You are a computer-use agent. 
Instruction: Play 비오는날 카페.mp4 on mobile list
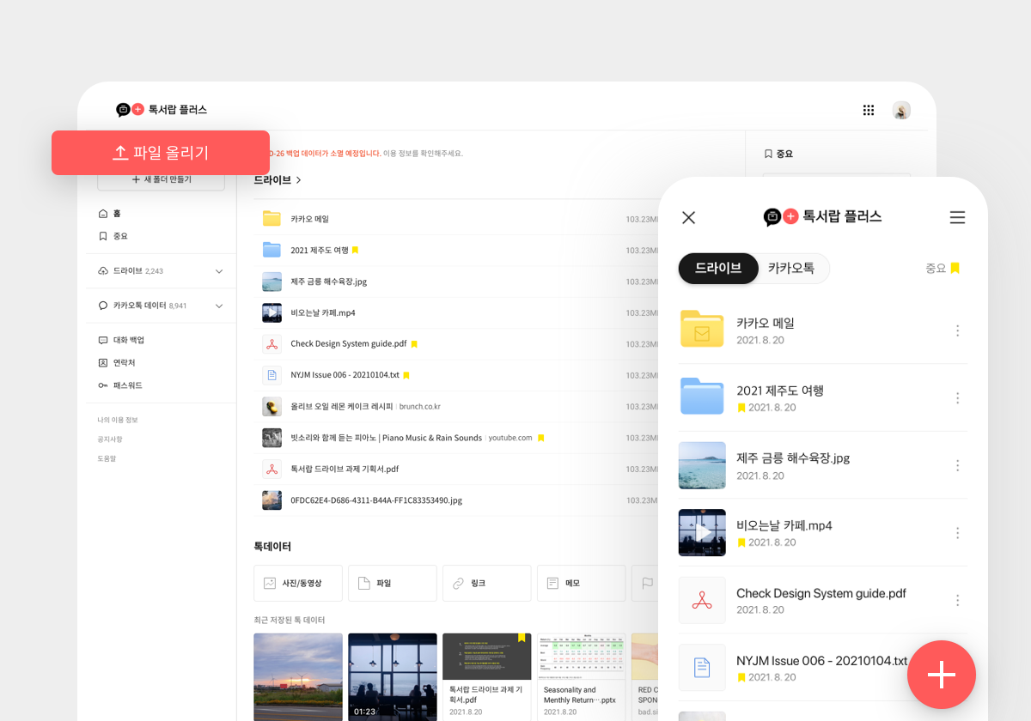point(702,532)
